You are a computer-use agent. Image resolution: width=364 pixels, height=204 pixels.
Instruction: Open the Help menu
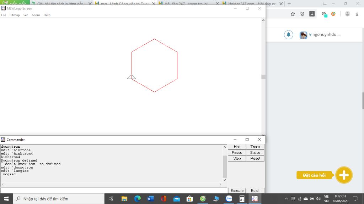[47, 15]
